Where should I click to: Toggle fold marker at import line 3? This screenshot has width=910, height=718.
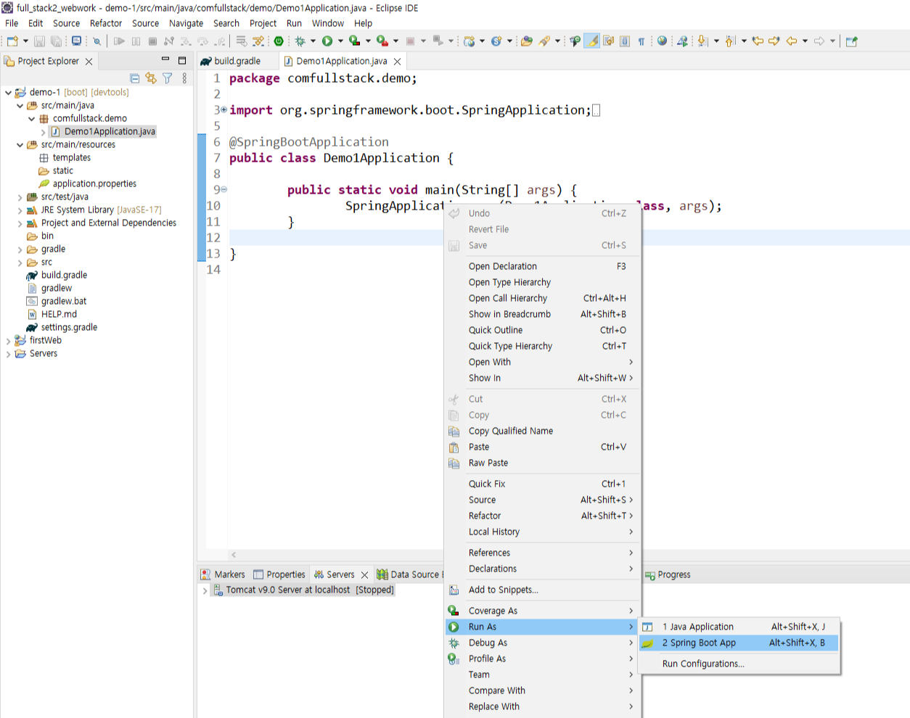tap(224, 110)
